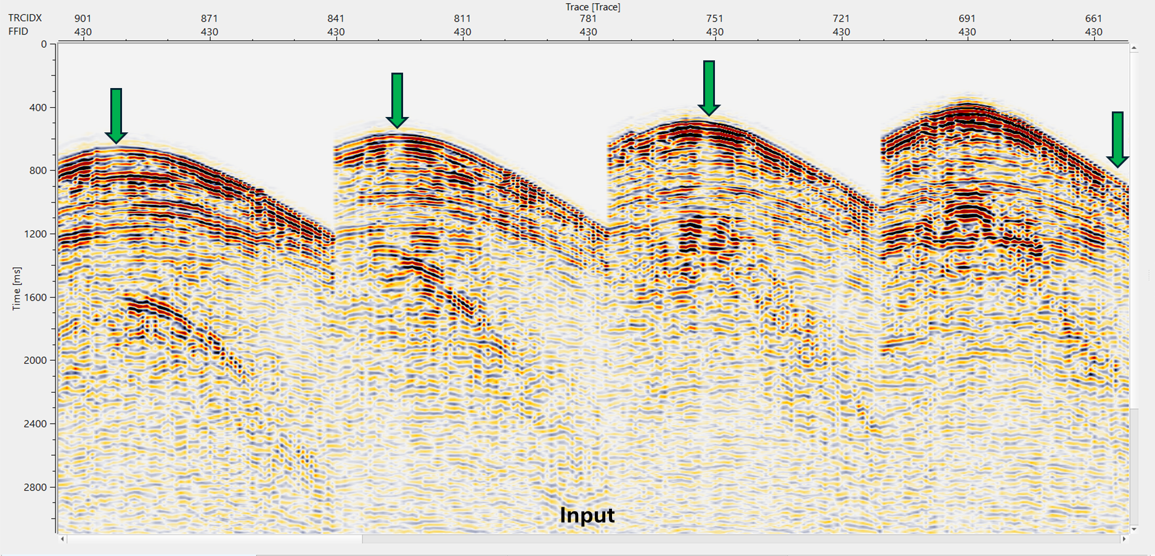Select trace number 901 in the header
Image resolution: width=1155 pixels, height=556 pixels.
click(x=83, y=18)
